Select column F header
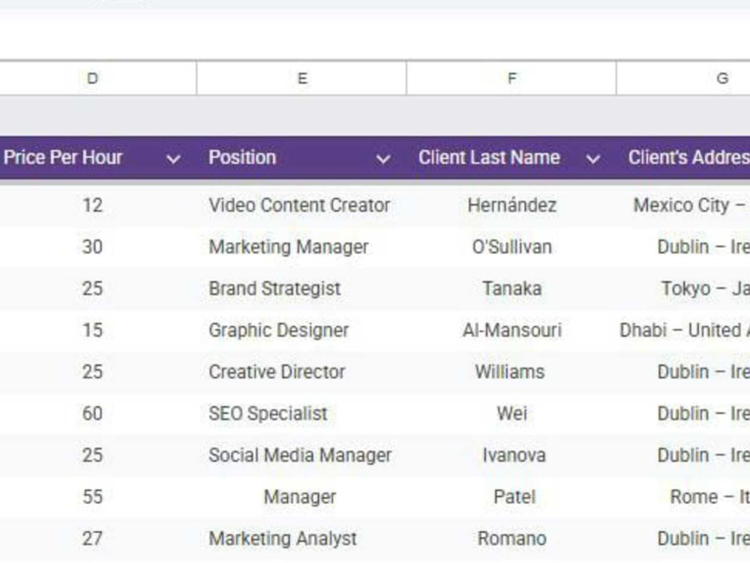Screen dimensions: 750x563 coord(511,79)
